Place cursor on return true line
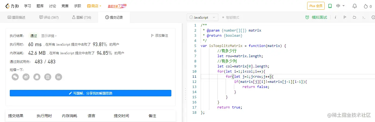The width and height of the screenshot is (375, 122). [x=230, y=107]
